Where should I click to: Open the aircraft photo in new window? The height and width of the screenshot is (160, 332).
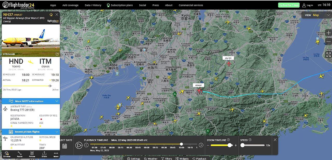(57, 54)
